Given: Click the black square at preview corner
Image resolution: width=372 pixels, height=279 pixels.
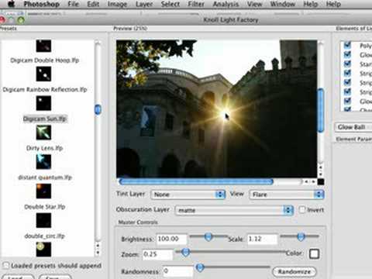Looking at the screenshot, I should [x=321, y=181].
